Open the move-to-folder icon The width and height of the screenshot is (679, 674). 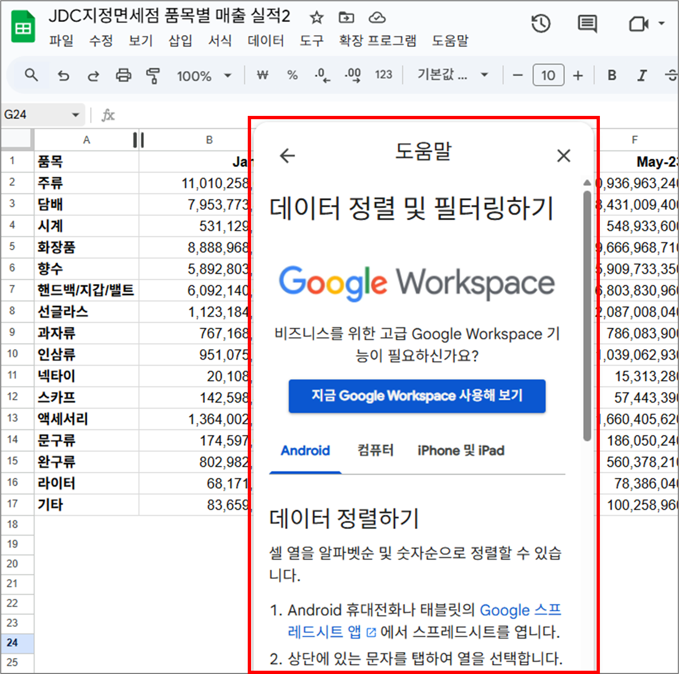tap(347, 18)
